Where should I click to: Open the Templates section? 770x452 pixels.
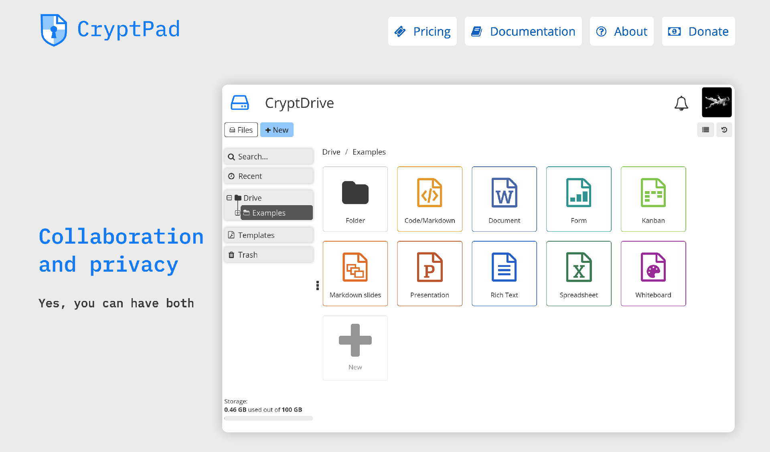(x=269, y=235)
